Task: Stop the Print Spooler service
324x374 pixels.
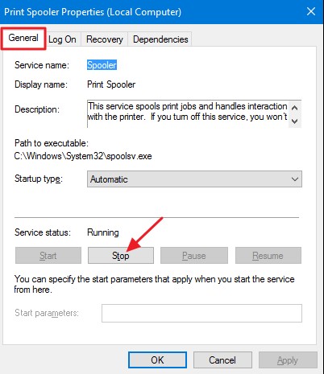Action: (x=121, y=256)
